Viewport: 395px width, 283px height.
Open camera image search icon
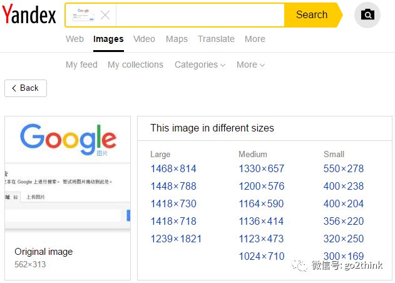click(367, 14)
